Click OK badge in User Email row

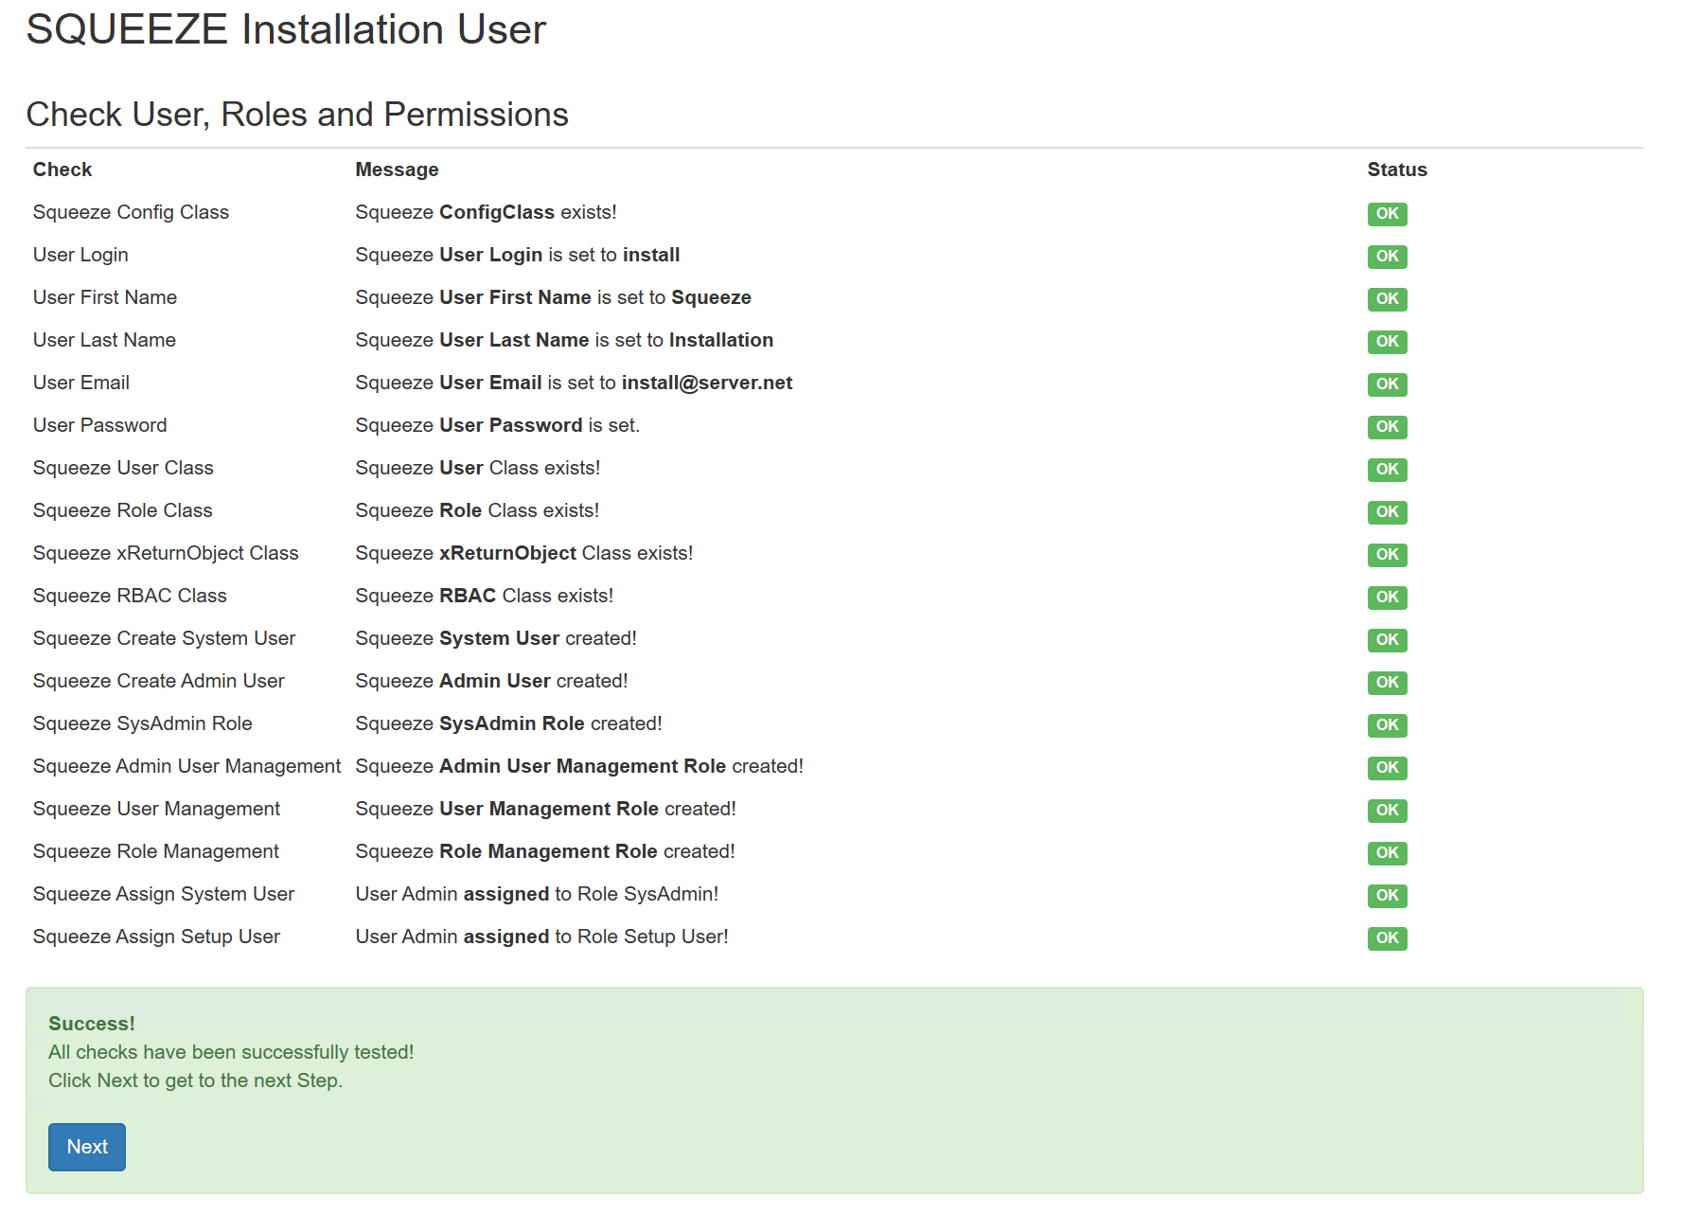[1387, 384]
